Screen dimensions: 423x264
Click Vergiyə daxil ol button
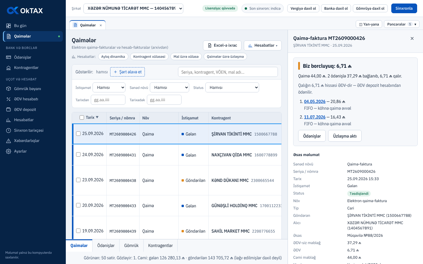[303, 9]
